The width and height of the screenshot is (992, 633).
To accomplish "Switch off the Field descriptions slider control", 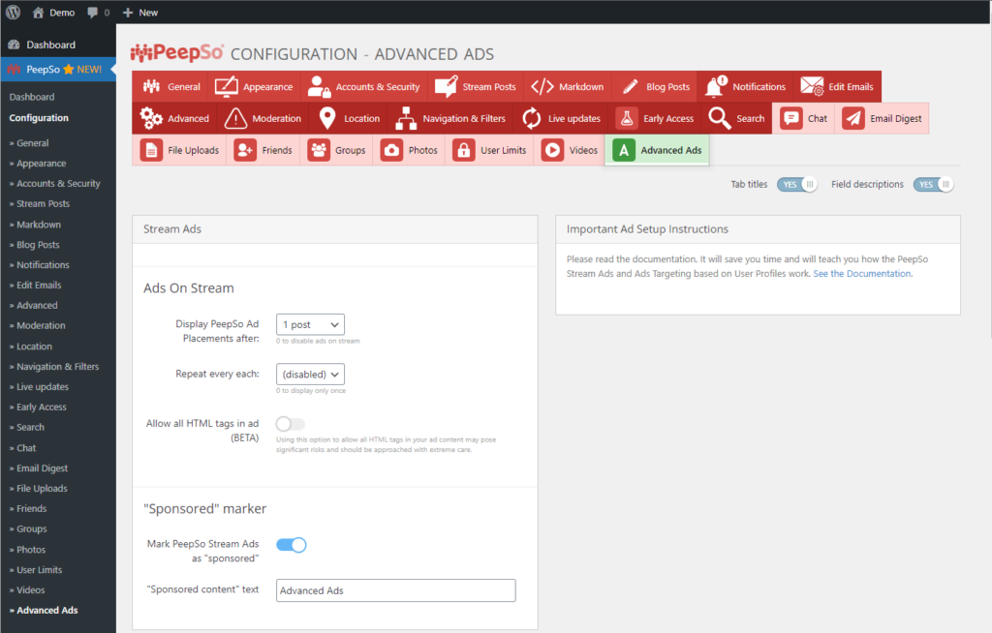I will 932,184.
